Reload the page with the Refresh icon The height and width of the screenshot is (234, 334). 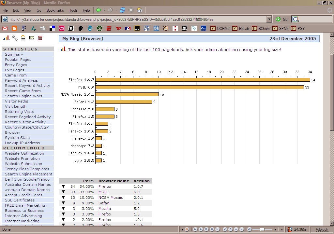123,10
